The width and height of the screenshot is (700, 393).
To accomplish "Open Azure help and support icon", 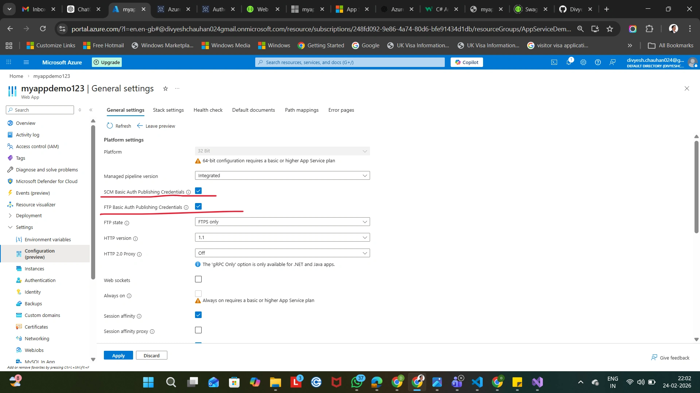I will point(598,62).
